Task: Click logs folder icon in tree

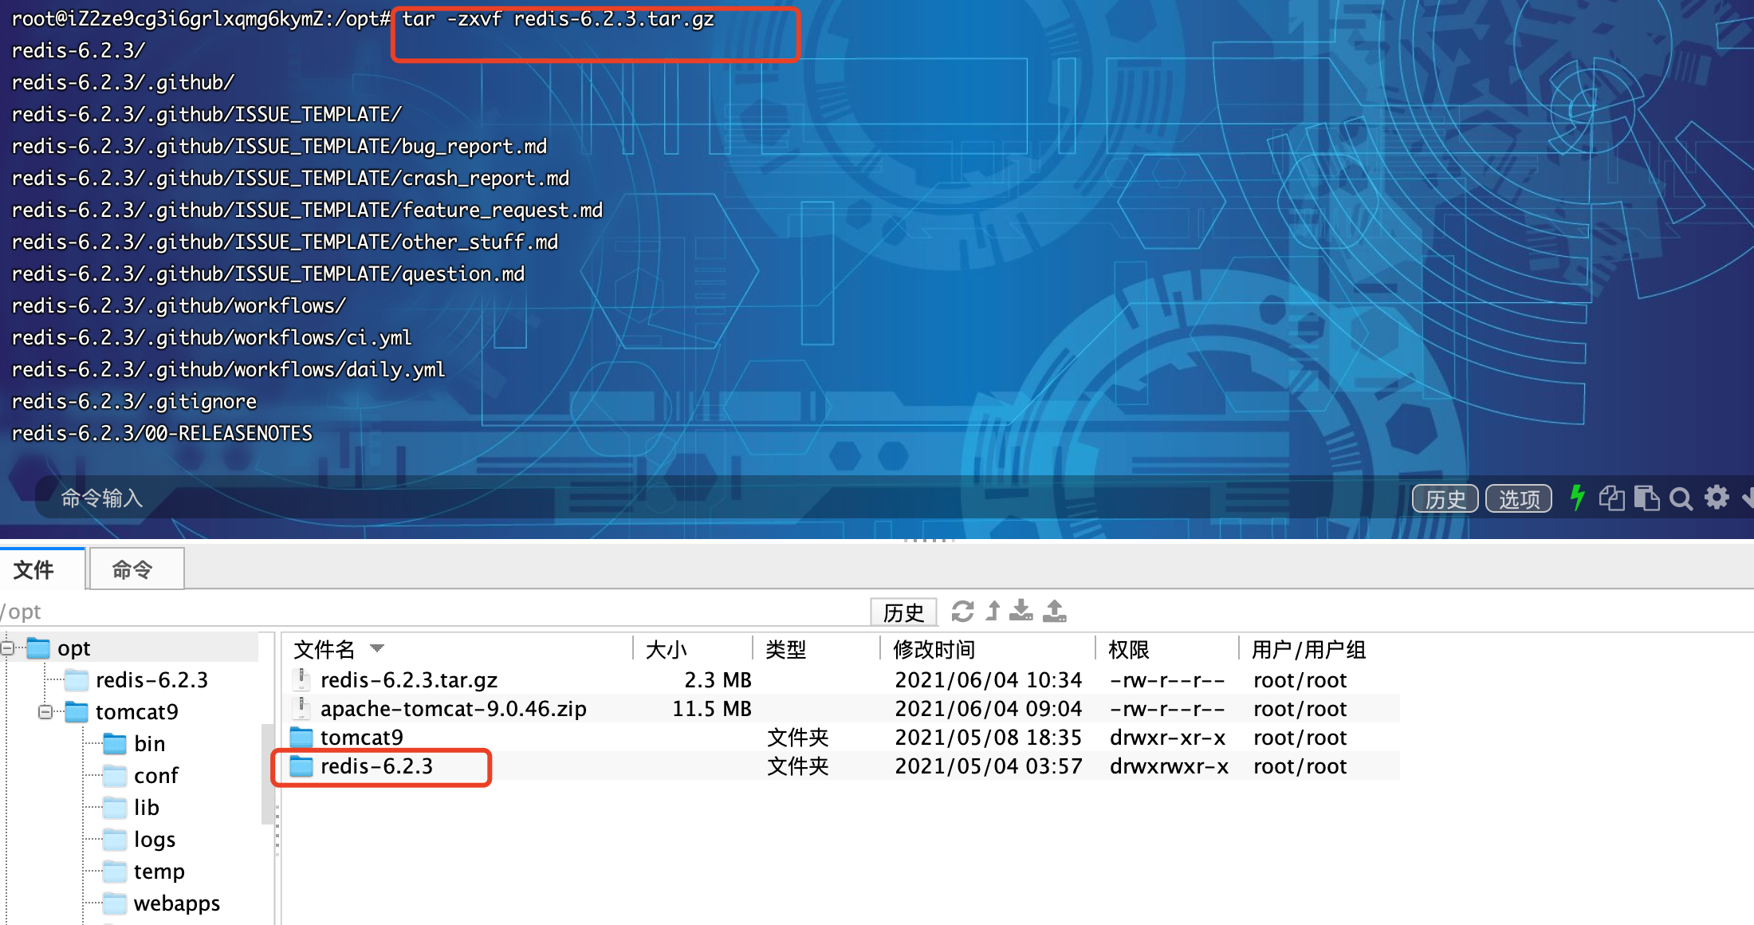Action: pos(115,839)
